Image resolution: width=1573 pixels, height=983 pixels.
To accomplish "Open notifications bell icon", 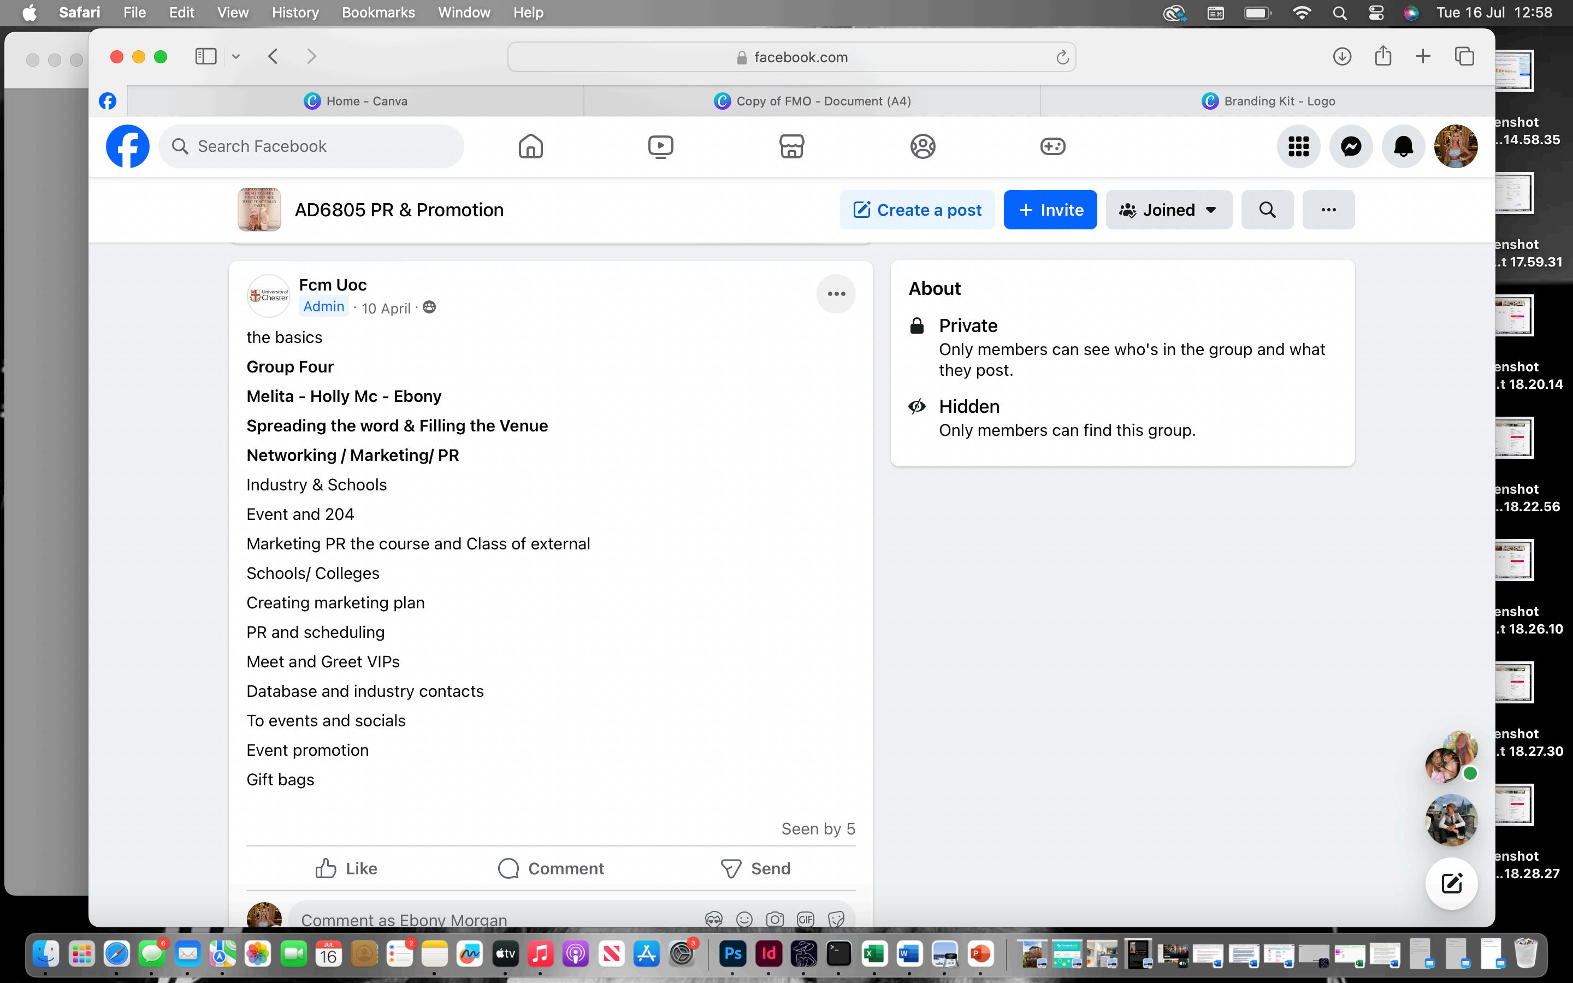I will 1403,146.
